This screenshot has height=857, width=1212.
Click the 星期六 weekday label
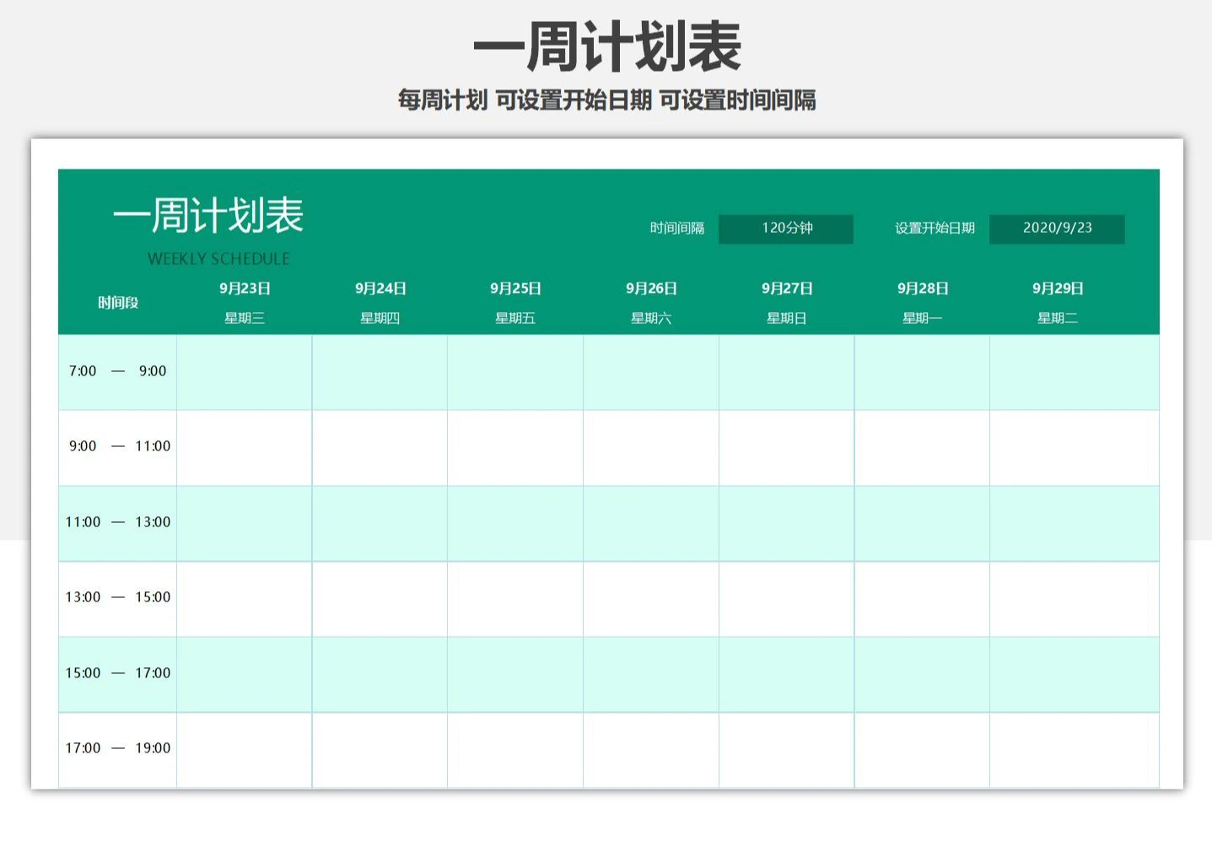coord(651,318)
